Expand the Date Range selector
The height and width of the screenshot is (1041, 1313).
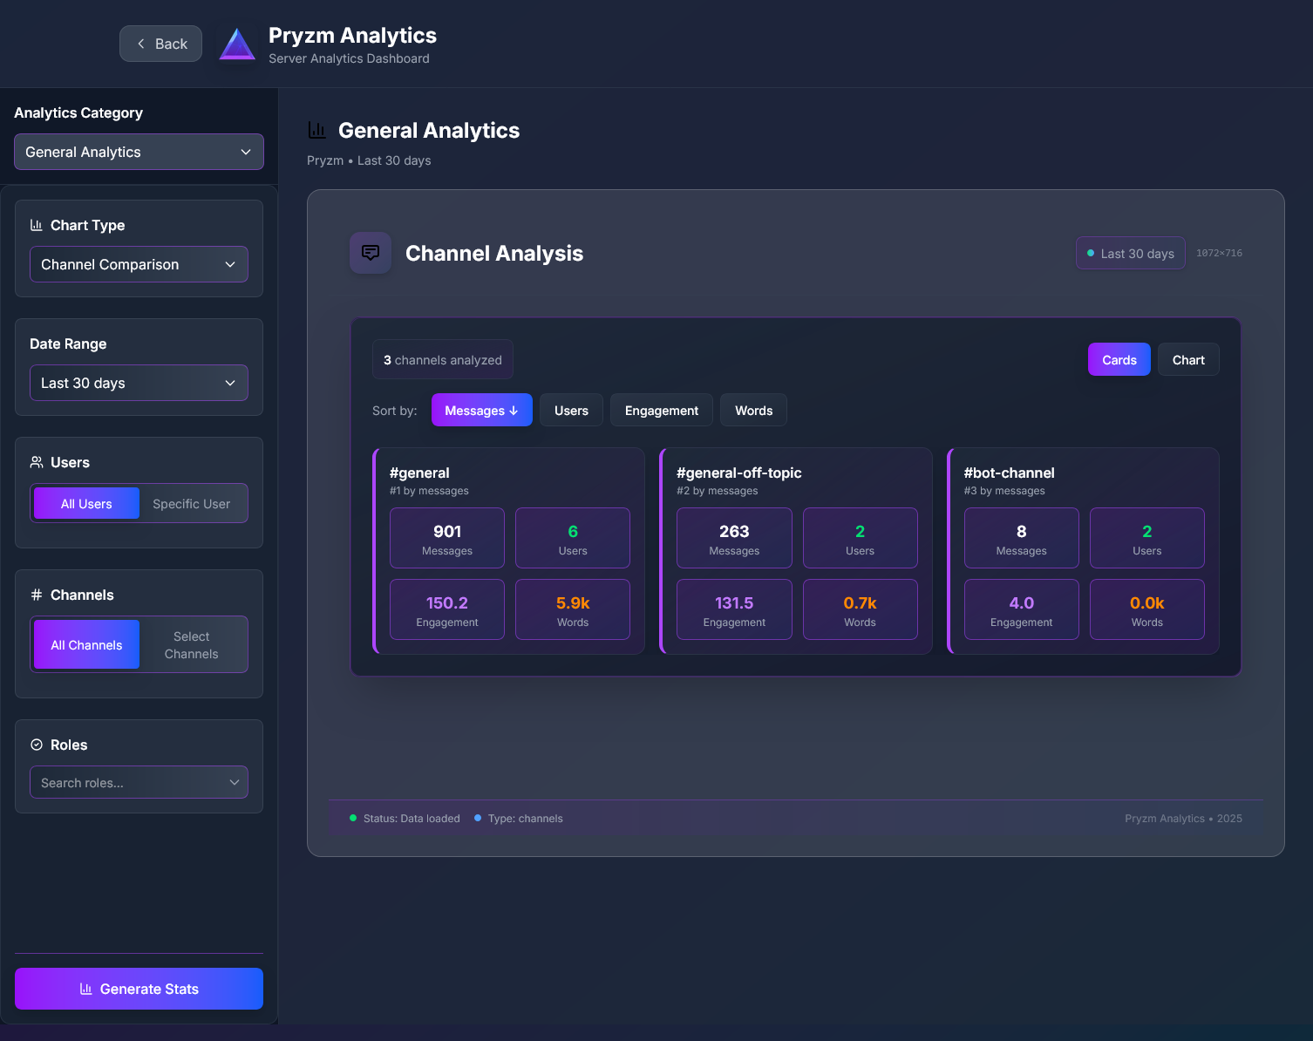[x=139, y=383]
